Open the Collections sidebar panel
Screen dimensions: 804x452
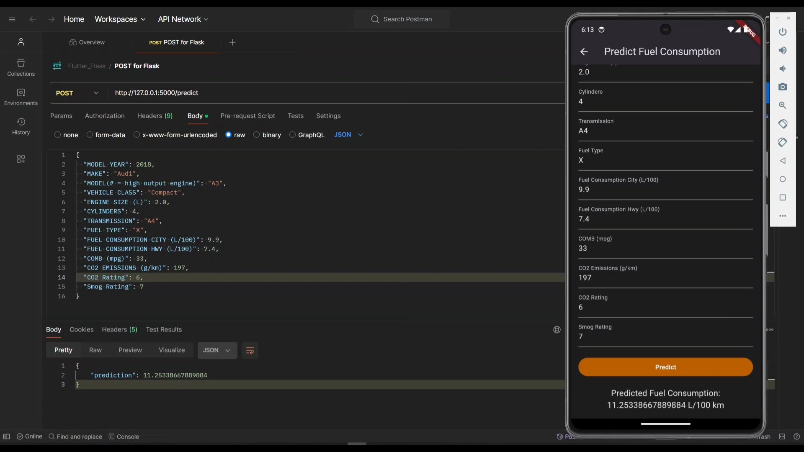(21, 67)
